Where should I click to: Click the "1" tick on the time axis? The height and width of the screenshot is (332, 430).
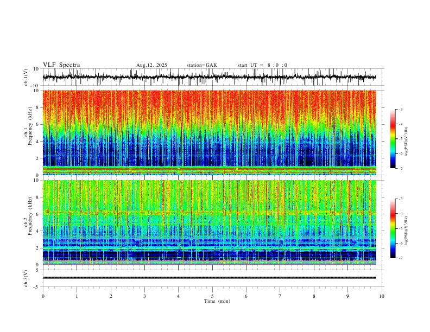pyautogui.click(x=77, y=296)
